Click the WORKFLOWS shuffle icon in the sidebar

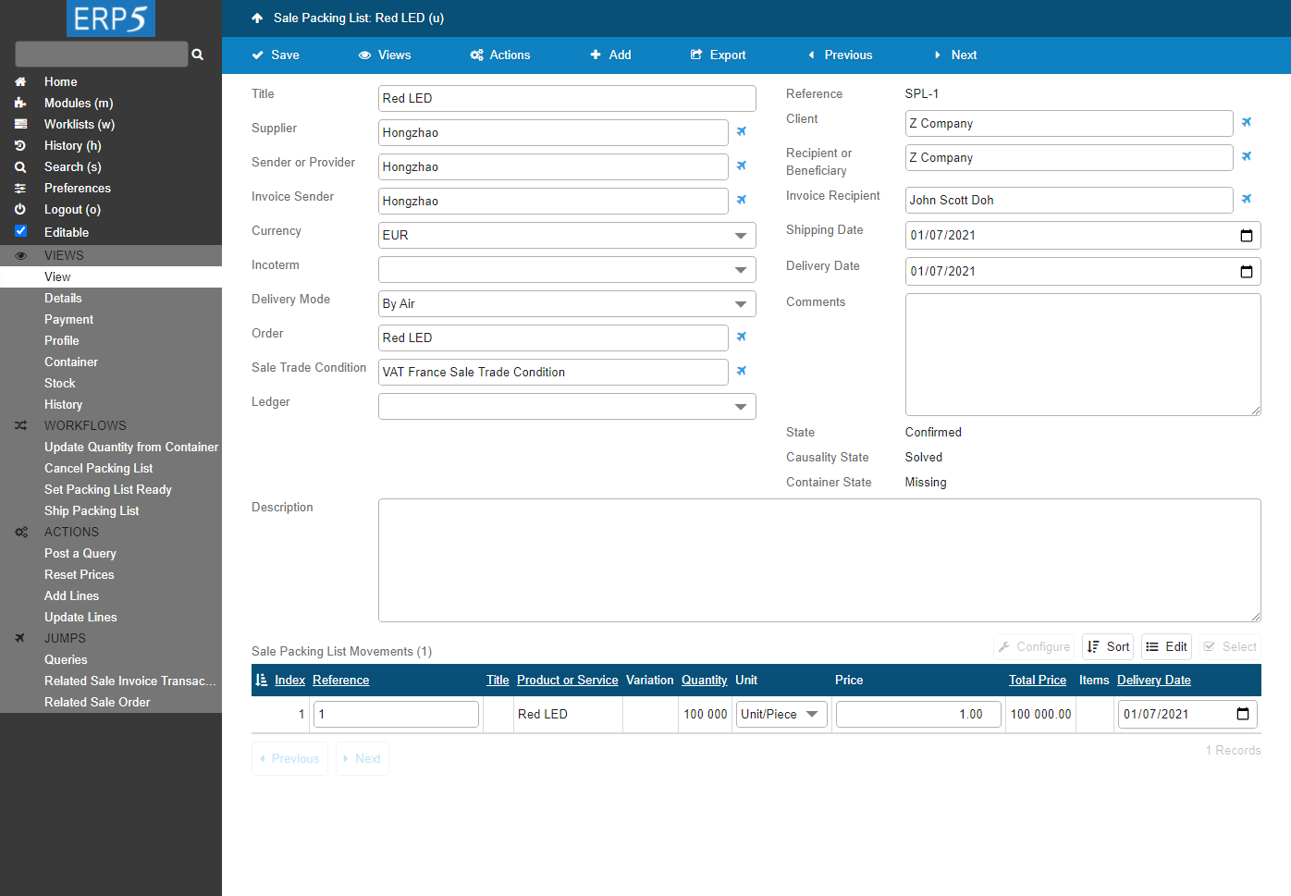[20, 425]
